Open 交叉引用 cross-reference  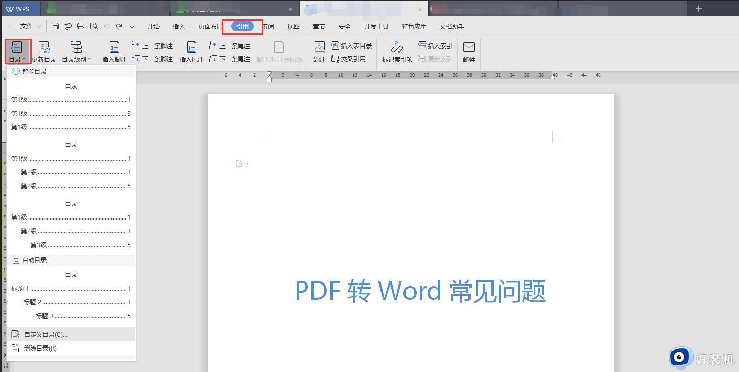point(348,59)
